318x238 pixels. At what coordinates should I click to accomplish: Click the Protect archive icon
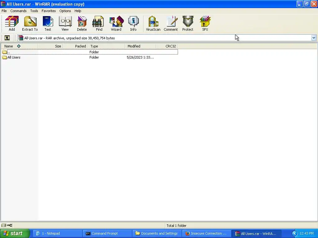[x=188, y=24]
